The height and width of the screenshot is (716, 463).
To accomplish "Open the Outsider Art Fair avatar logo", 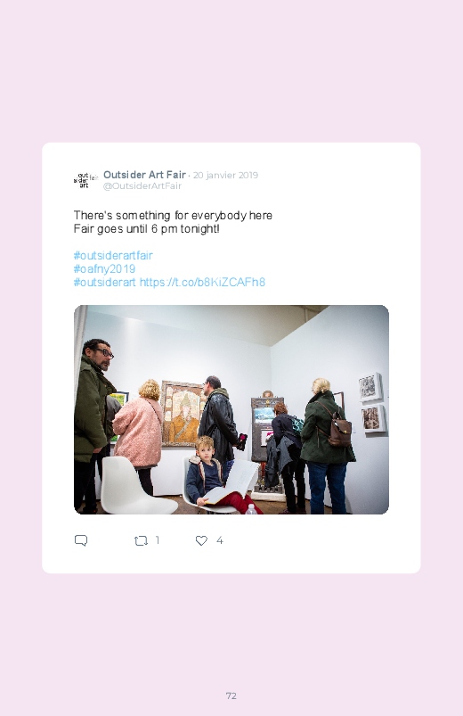I will point(85,180).
